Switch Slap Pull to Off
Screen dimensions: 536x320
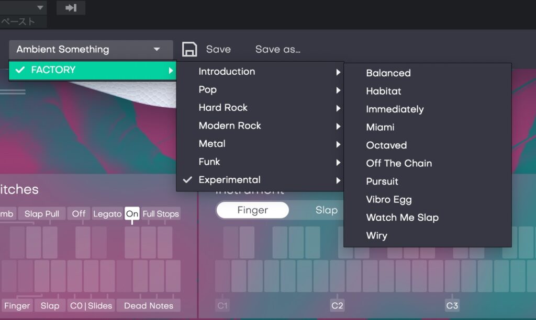79,214
